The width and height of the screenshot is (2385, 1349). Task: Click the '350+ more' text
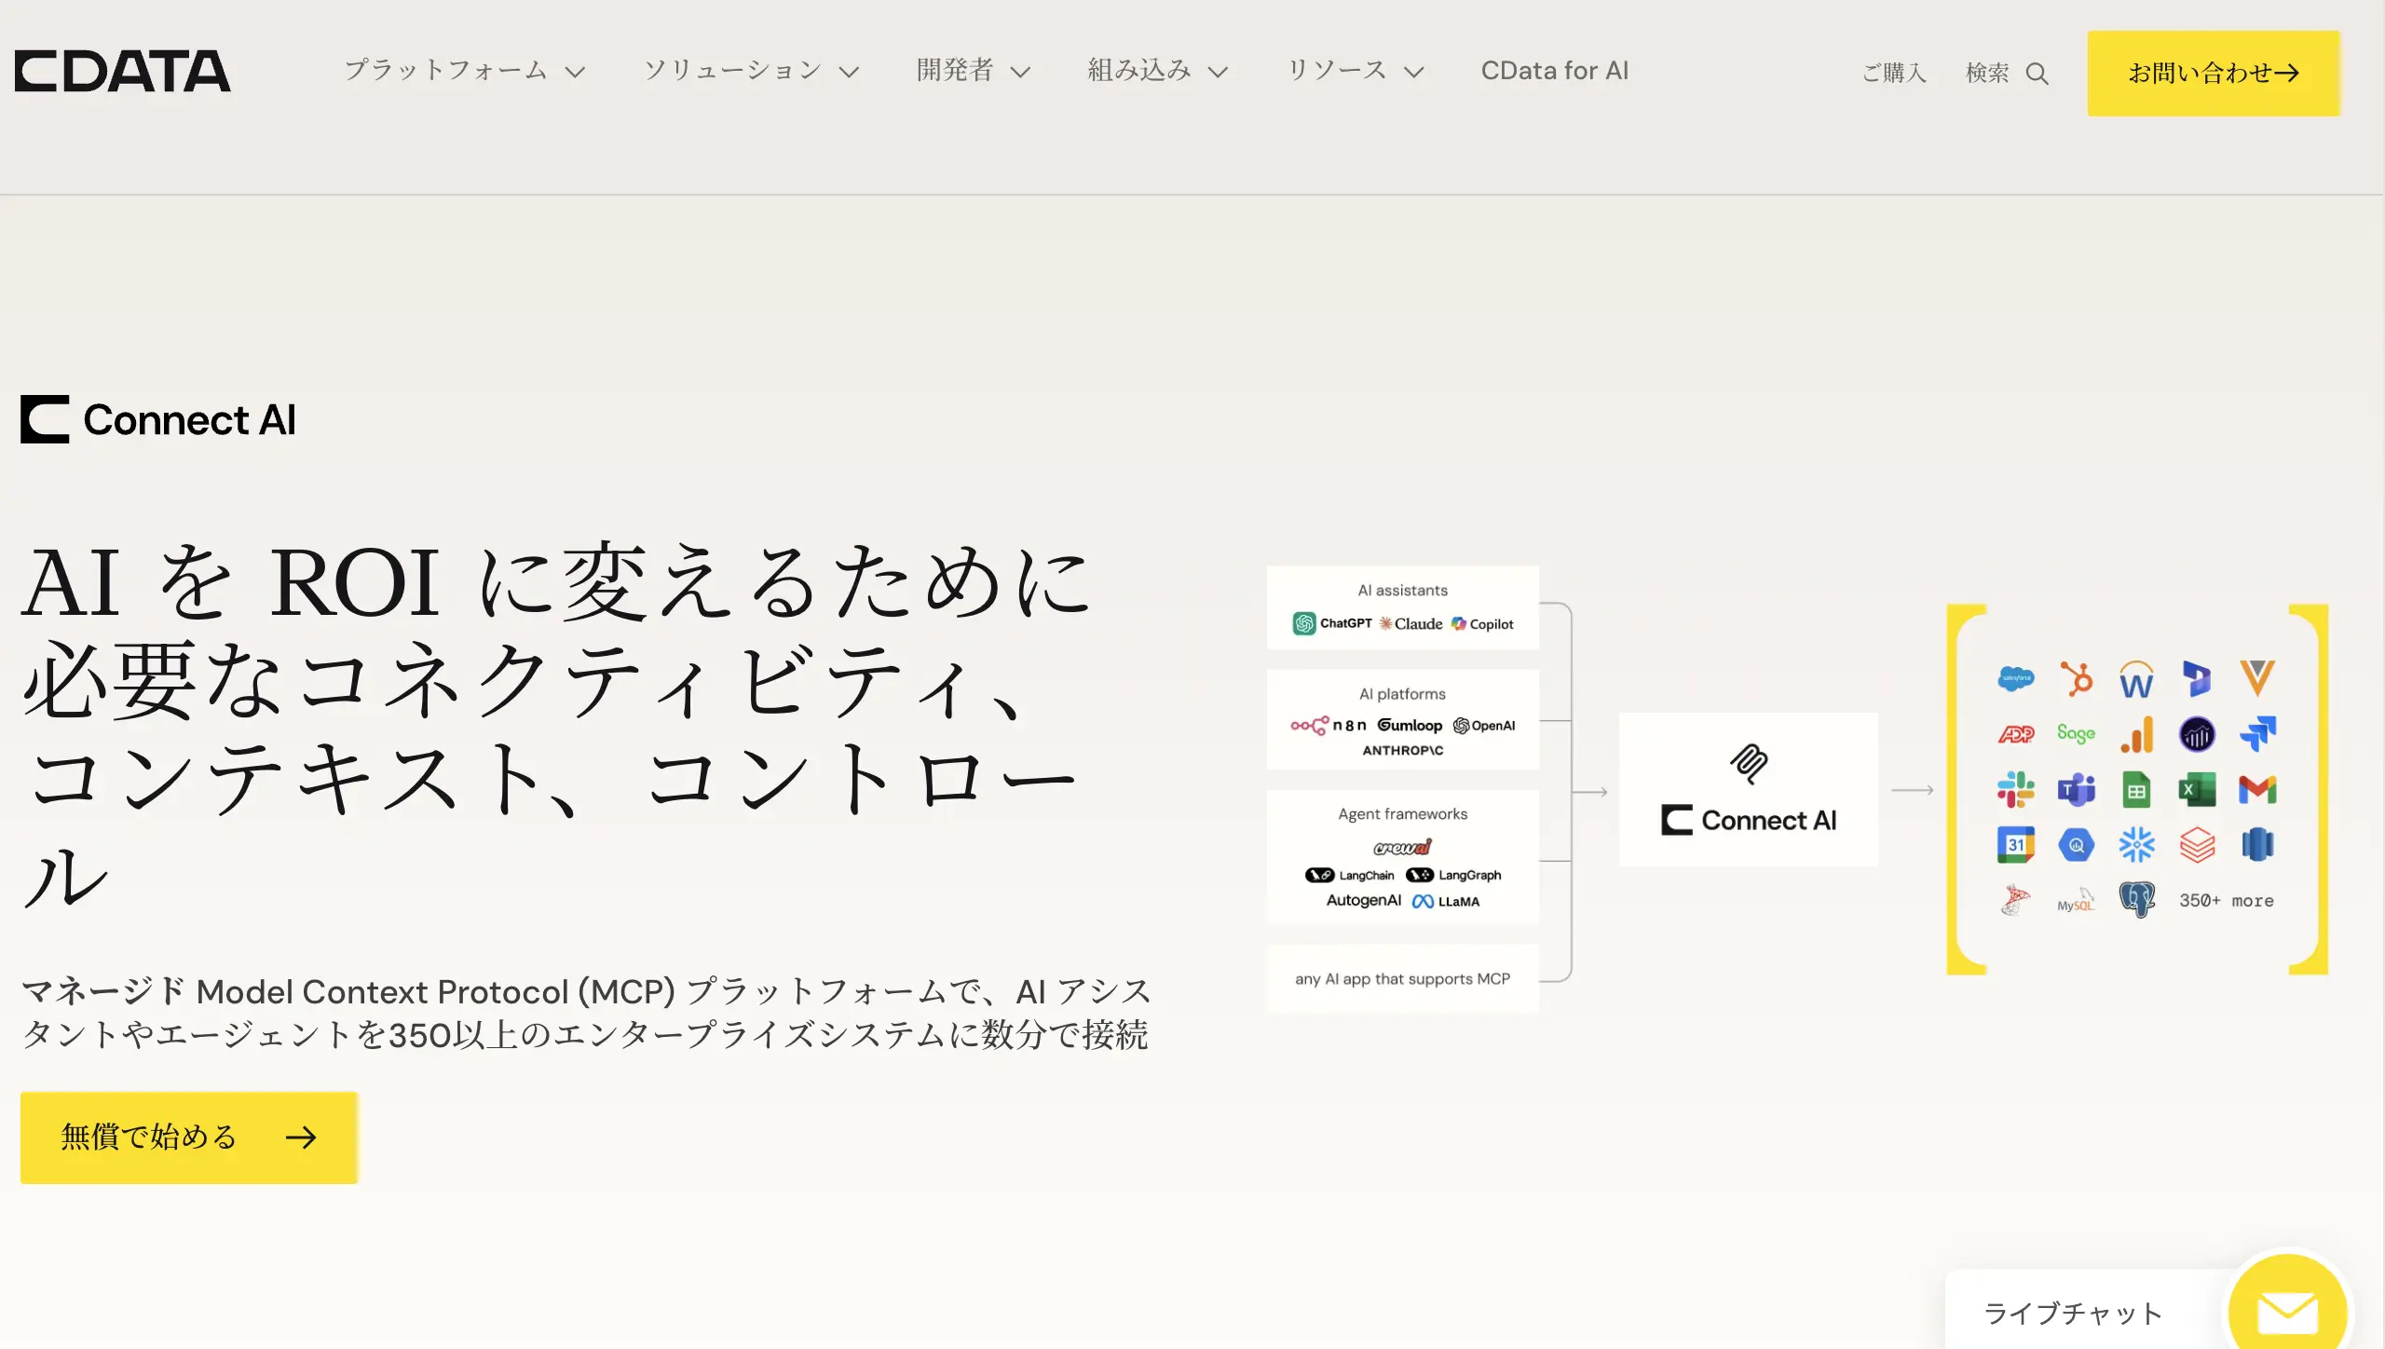[x=2227, y=901]
